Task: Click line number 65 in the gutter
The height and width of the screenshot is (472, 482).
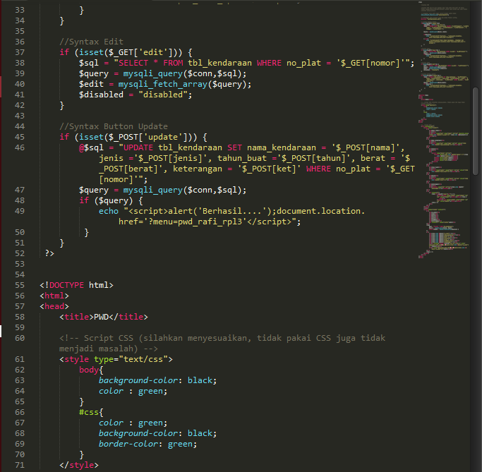Action: (20, 402)
